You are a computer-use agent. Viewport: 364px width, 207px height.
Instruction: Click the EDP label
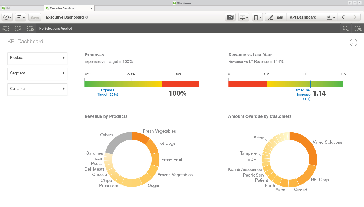coord(252,160)
